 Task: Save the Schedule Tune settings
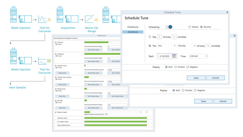pyautogui.click(x=196, y=78)
